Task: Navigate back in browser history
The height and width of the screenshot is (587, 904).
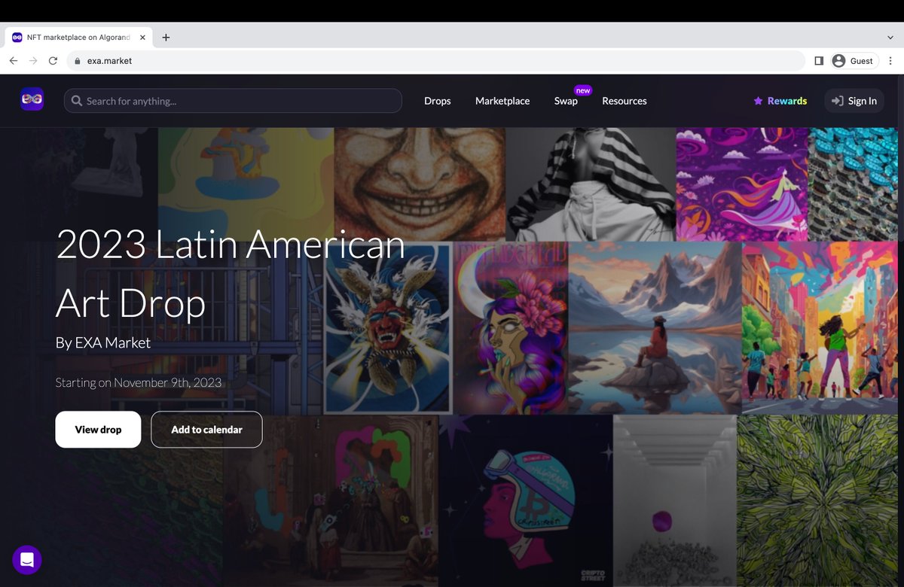Action: [x=13, y=61]
